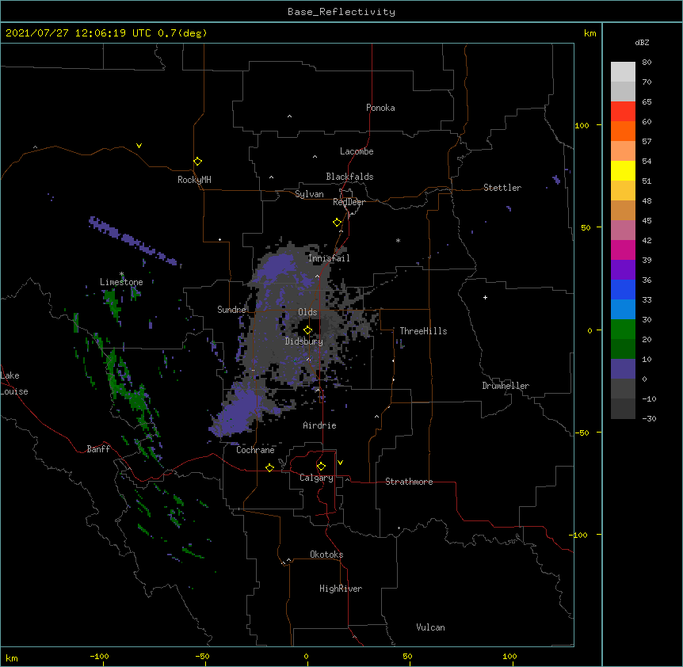Image resolution: width=683 pixels, height=667 pixels.
Task: Click the yellow V marker northeast of Calgary
Action: 340,463
